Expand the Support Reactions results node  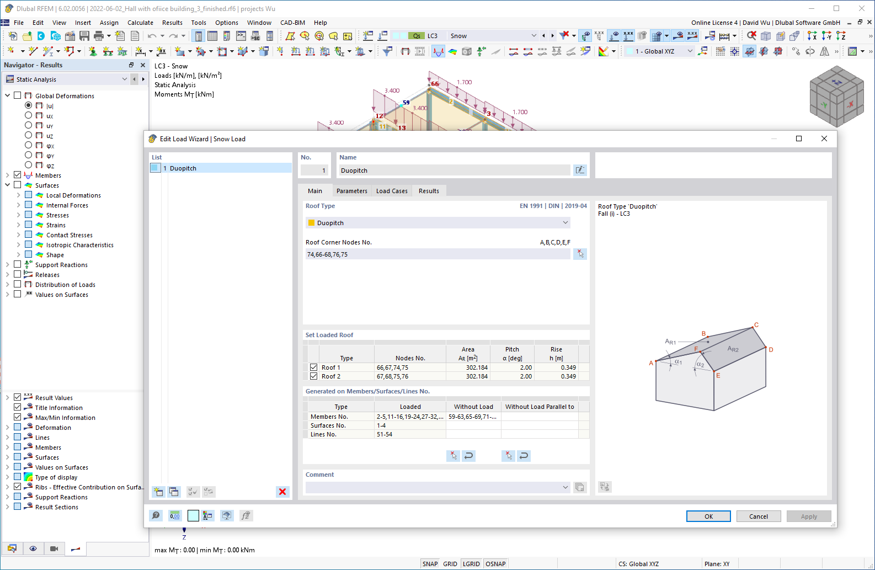[8, 265]
